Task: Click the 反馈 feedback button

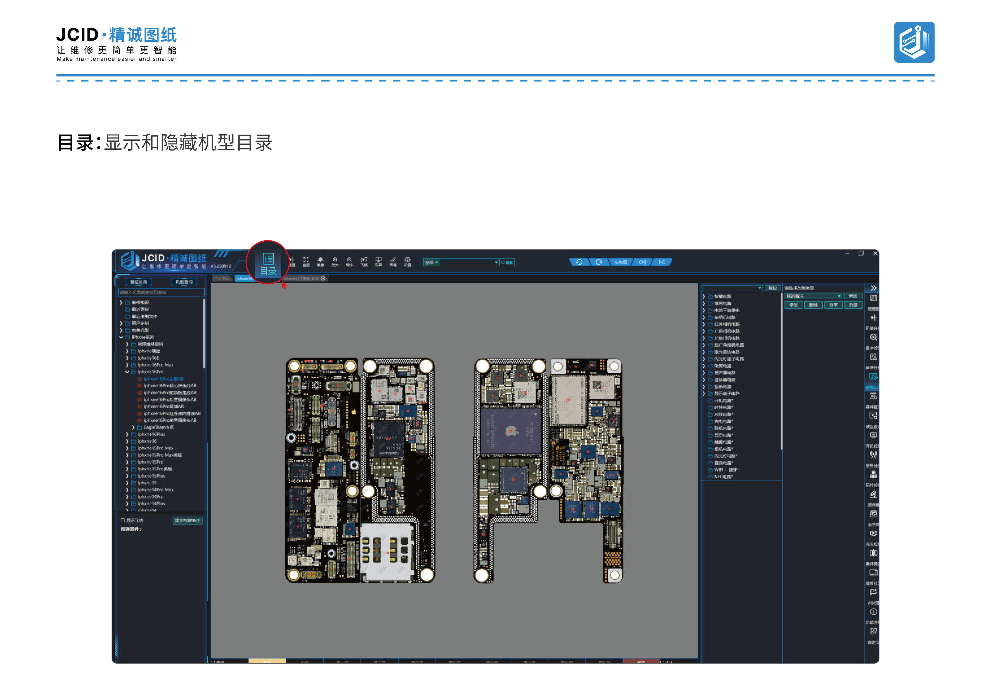Action: pos(853,305)
